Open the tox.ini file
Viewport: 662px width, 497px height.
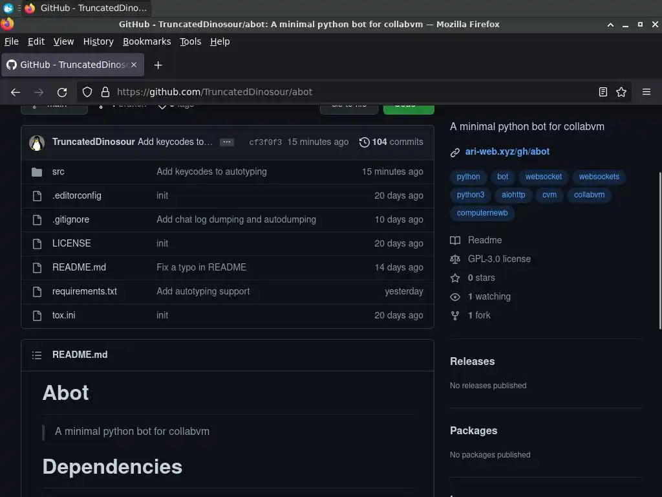64,315
